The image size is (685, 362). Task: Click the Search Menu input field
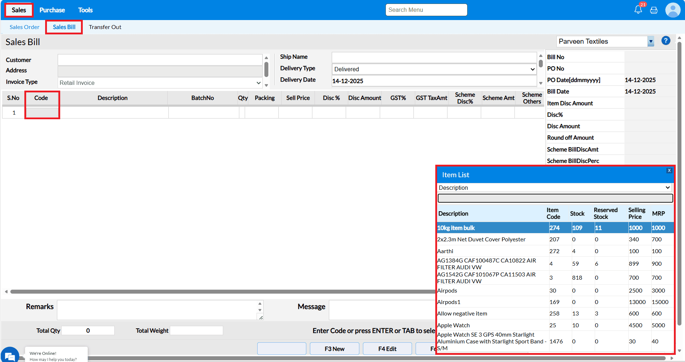click(x=426, y=10)
